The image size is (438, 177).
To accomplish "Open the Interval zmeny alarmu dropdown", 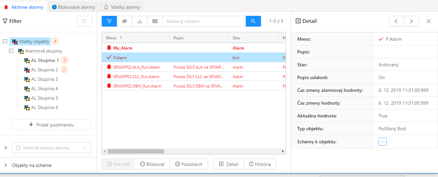I will [51, 148].
